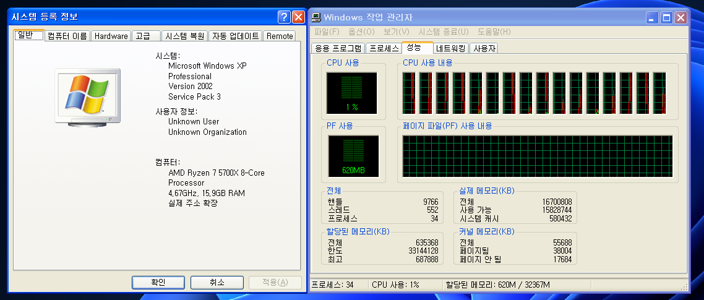Close the 시스템 등록 정보 dialog

(299, 17)
